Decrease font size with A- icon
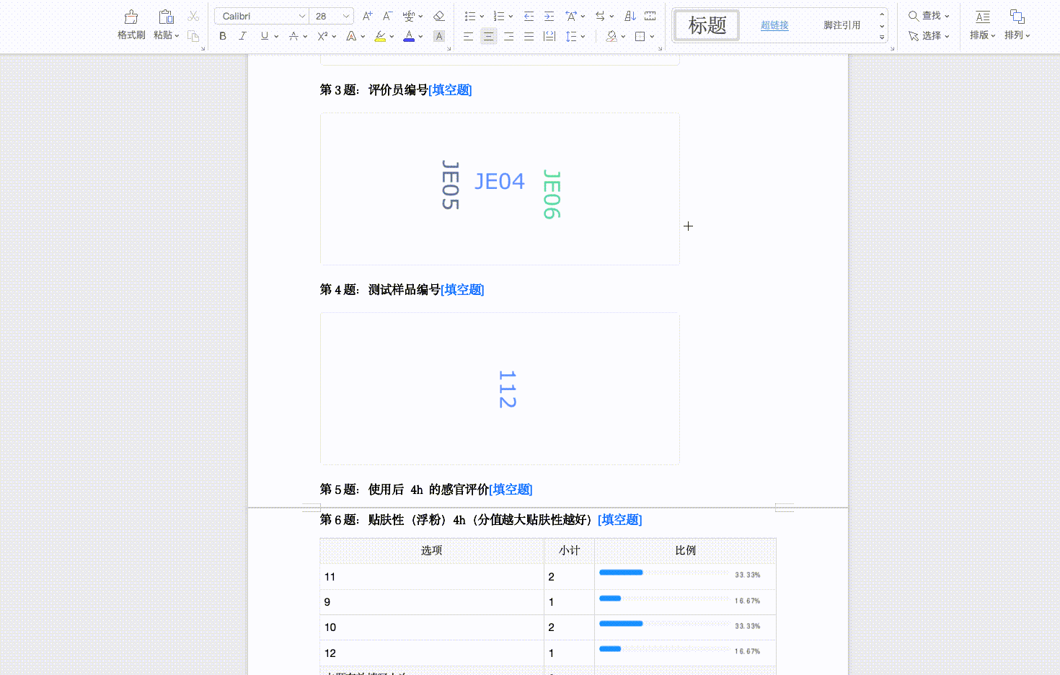1060x675 pixels. tap(387, 16)
